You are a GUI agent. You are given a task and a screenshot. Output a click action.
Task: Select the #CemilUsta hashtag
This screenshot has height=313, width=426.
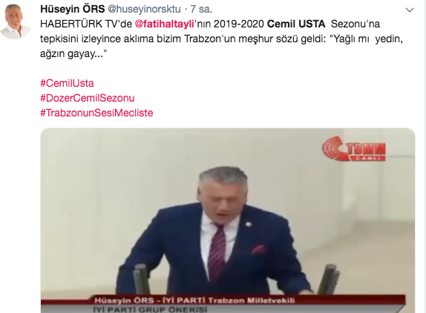click(x=67, y=83)
